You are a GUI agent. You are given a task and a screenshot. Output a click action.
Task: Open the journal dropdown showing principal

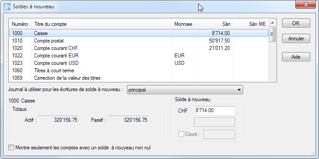[185, 90]
